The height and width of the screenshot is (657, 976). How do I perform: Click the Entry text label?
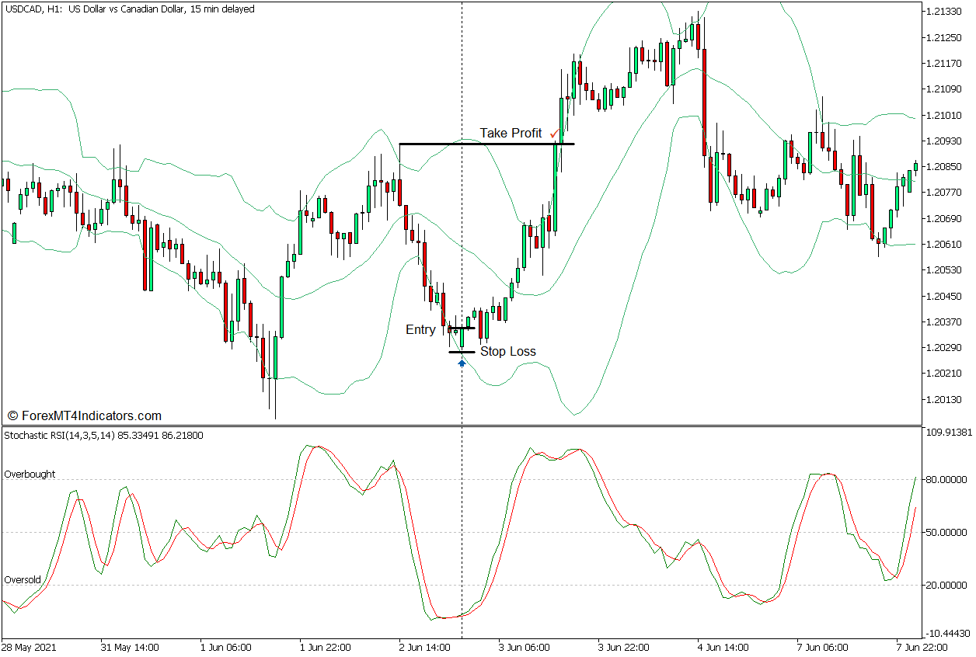click(420, 329)
